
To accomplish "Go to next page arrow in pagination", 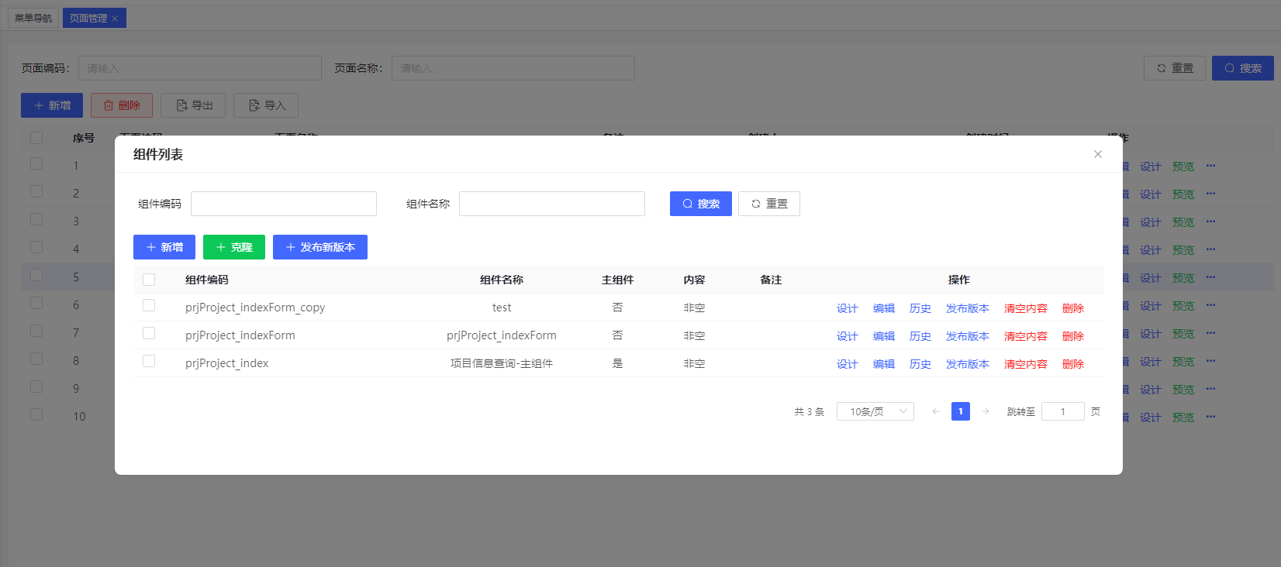I will coord(986,411).
